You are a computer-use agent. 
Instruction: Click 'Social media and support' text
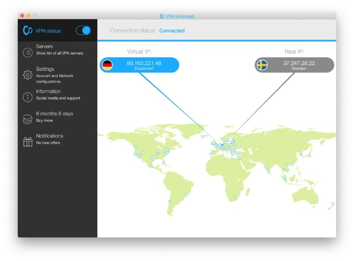(x=58, y=98)
